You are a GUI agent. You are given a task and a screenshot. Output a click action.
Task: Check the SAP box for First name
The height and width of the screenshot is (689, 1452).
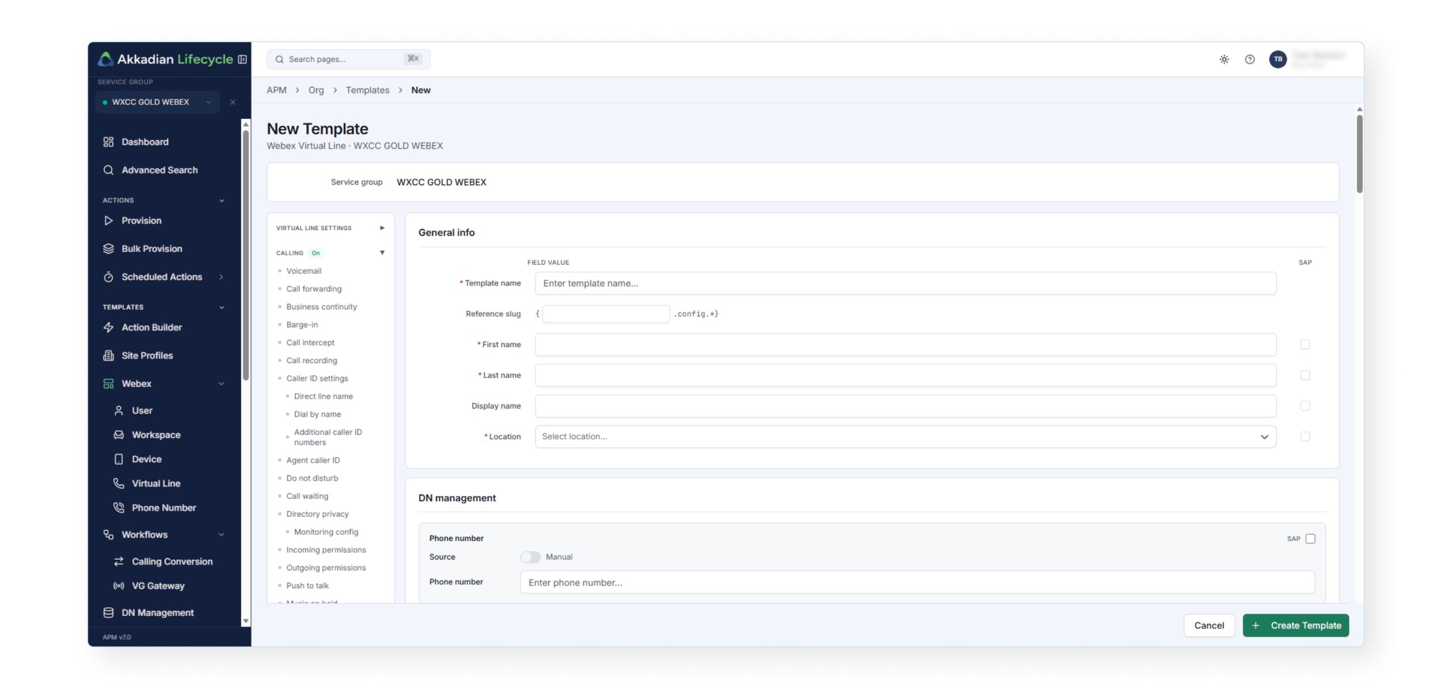(x=1305, y=344)
